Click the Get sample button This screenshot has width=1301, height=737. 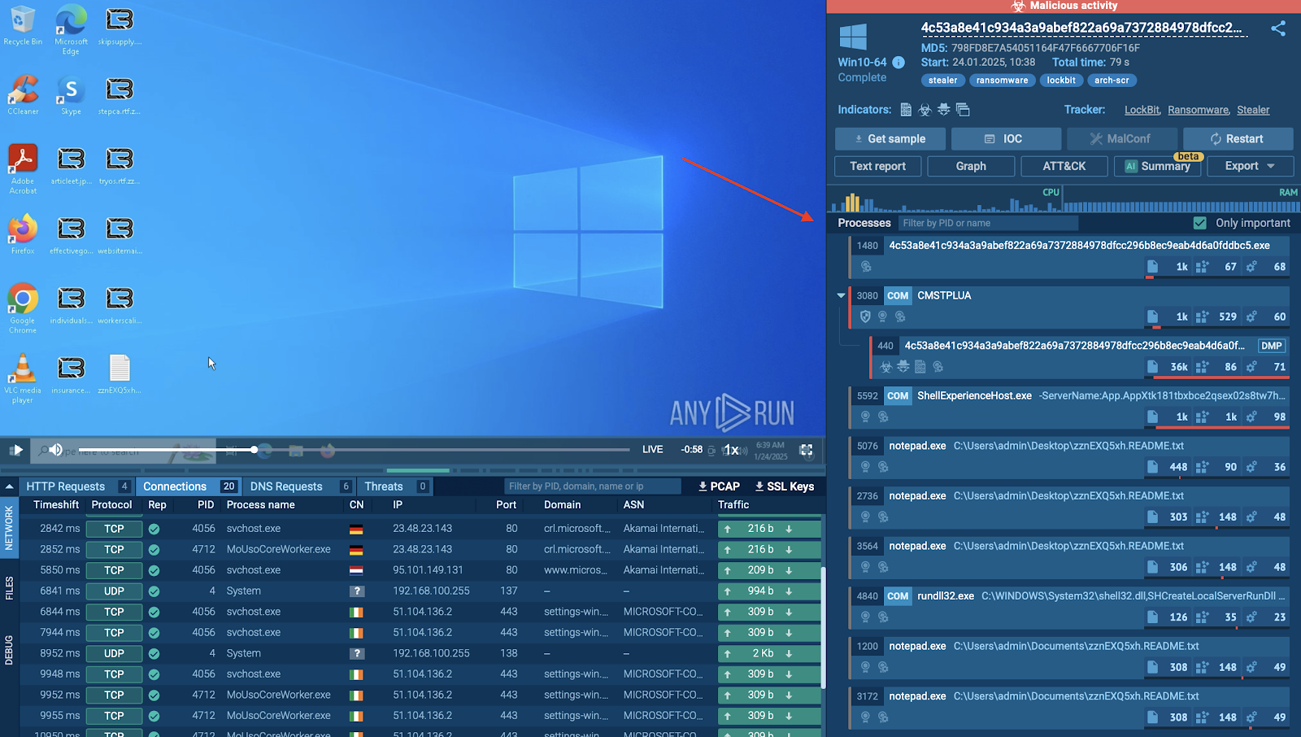(x=890, y=139)
